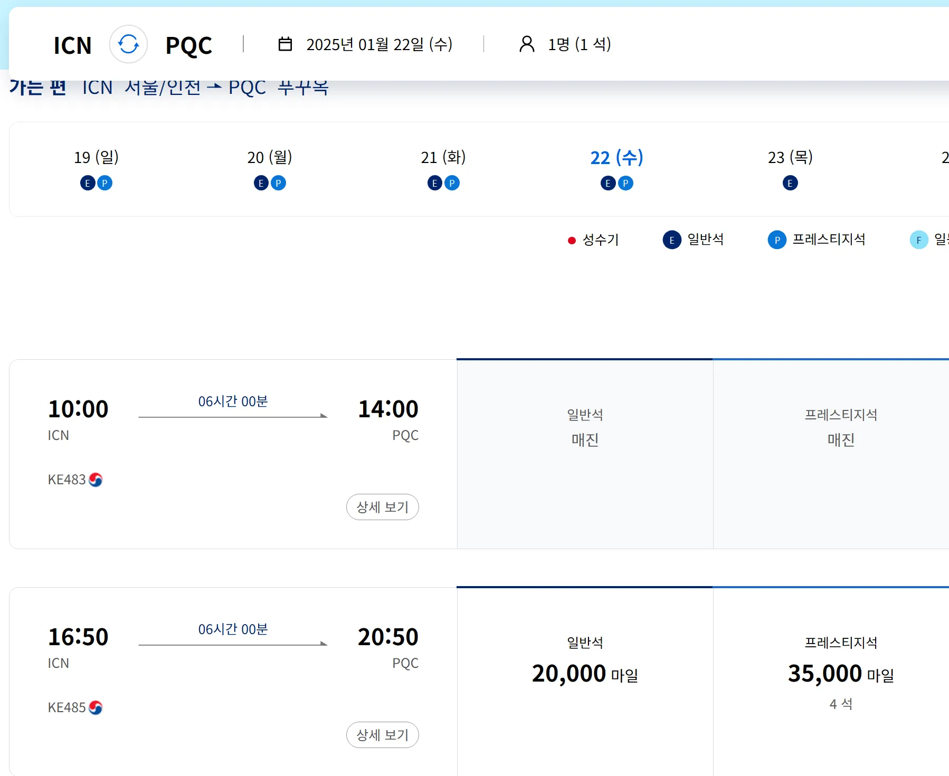
Task: Click the E badge under 23 (목)
Action: (790, 183)
